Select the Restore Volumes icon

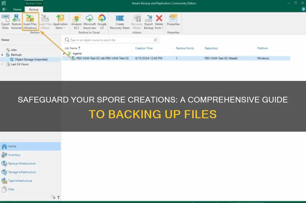16,21
